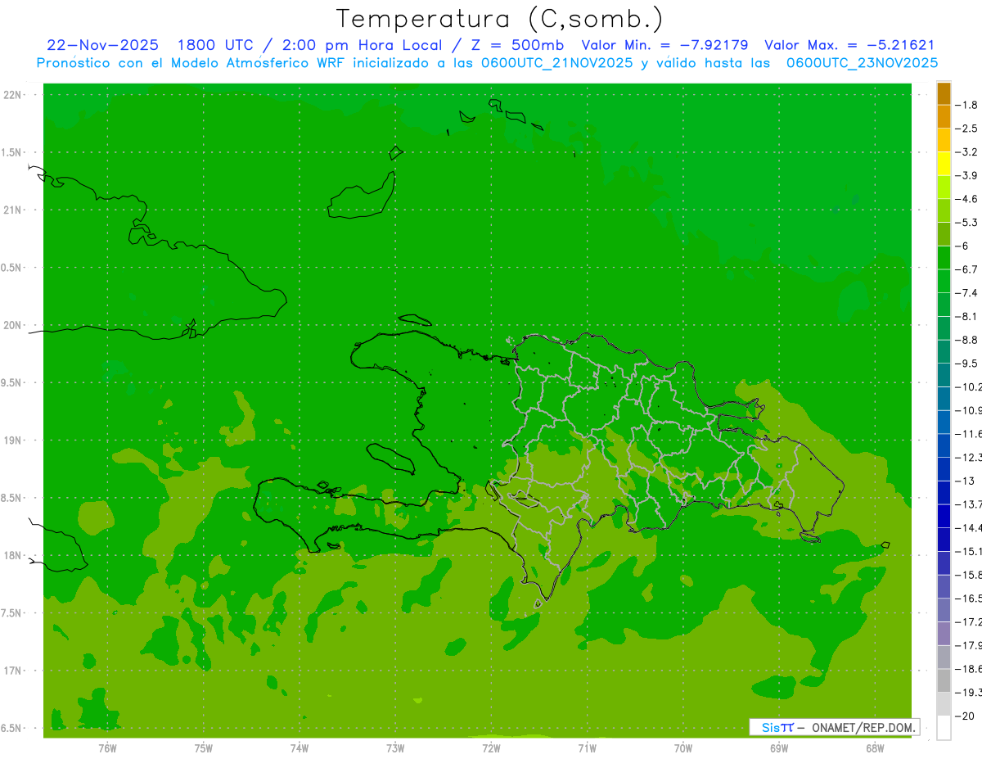This screenshot has width=982, height=759.
Task: Click the '-4.6' colorbar label
Action: pos(966,199)
